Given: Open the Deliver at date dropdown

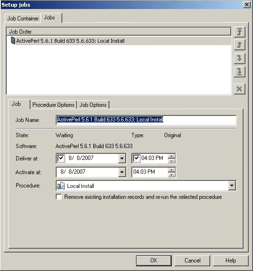Looking at the screenshot, I should click(x=122, y=159).
